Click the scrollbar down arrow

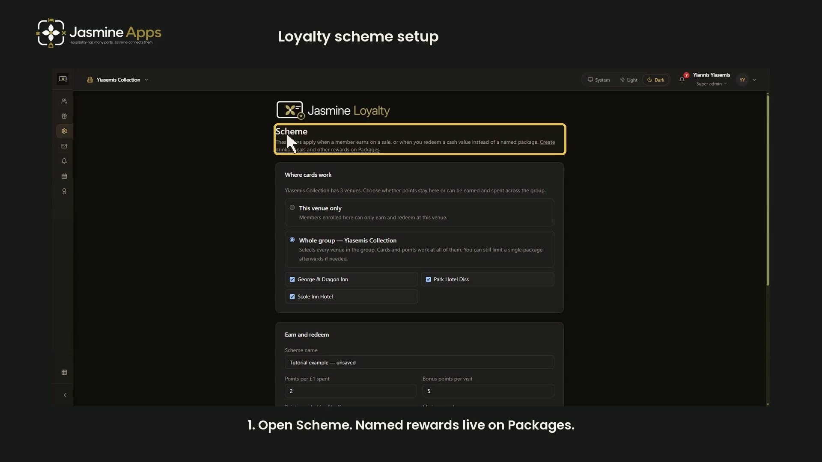pyautogui.click(x=768, y=404)
